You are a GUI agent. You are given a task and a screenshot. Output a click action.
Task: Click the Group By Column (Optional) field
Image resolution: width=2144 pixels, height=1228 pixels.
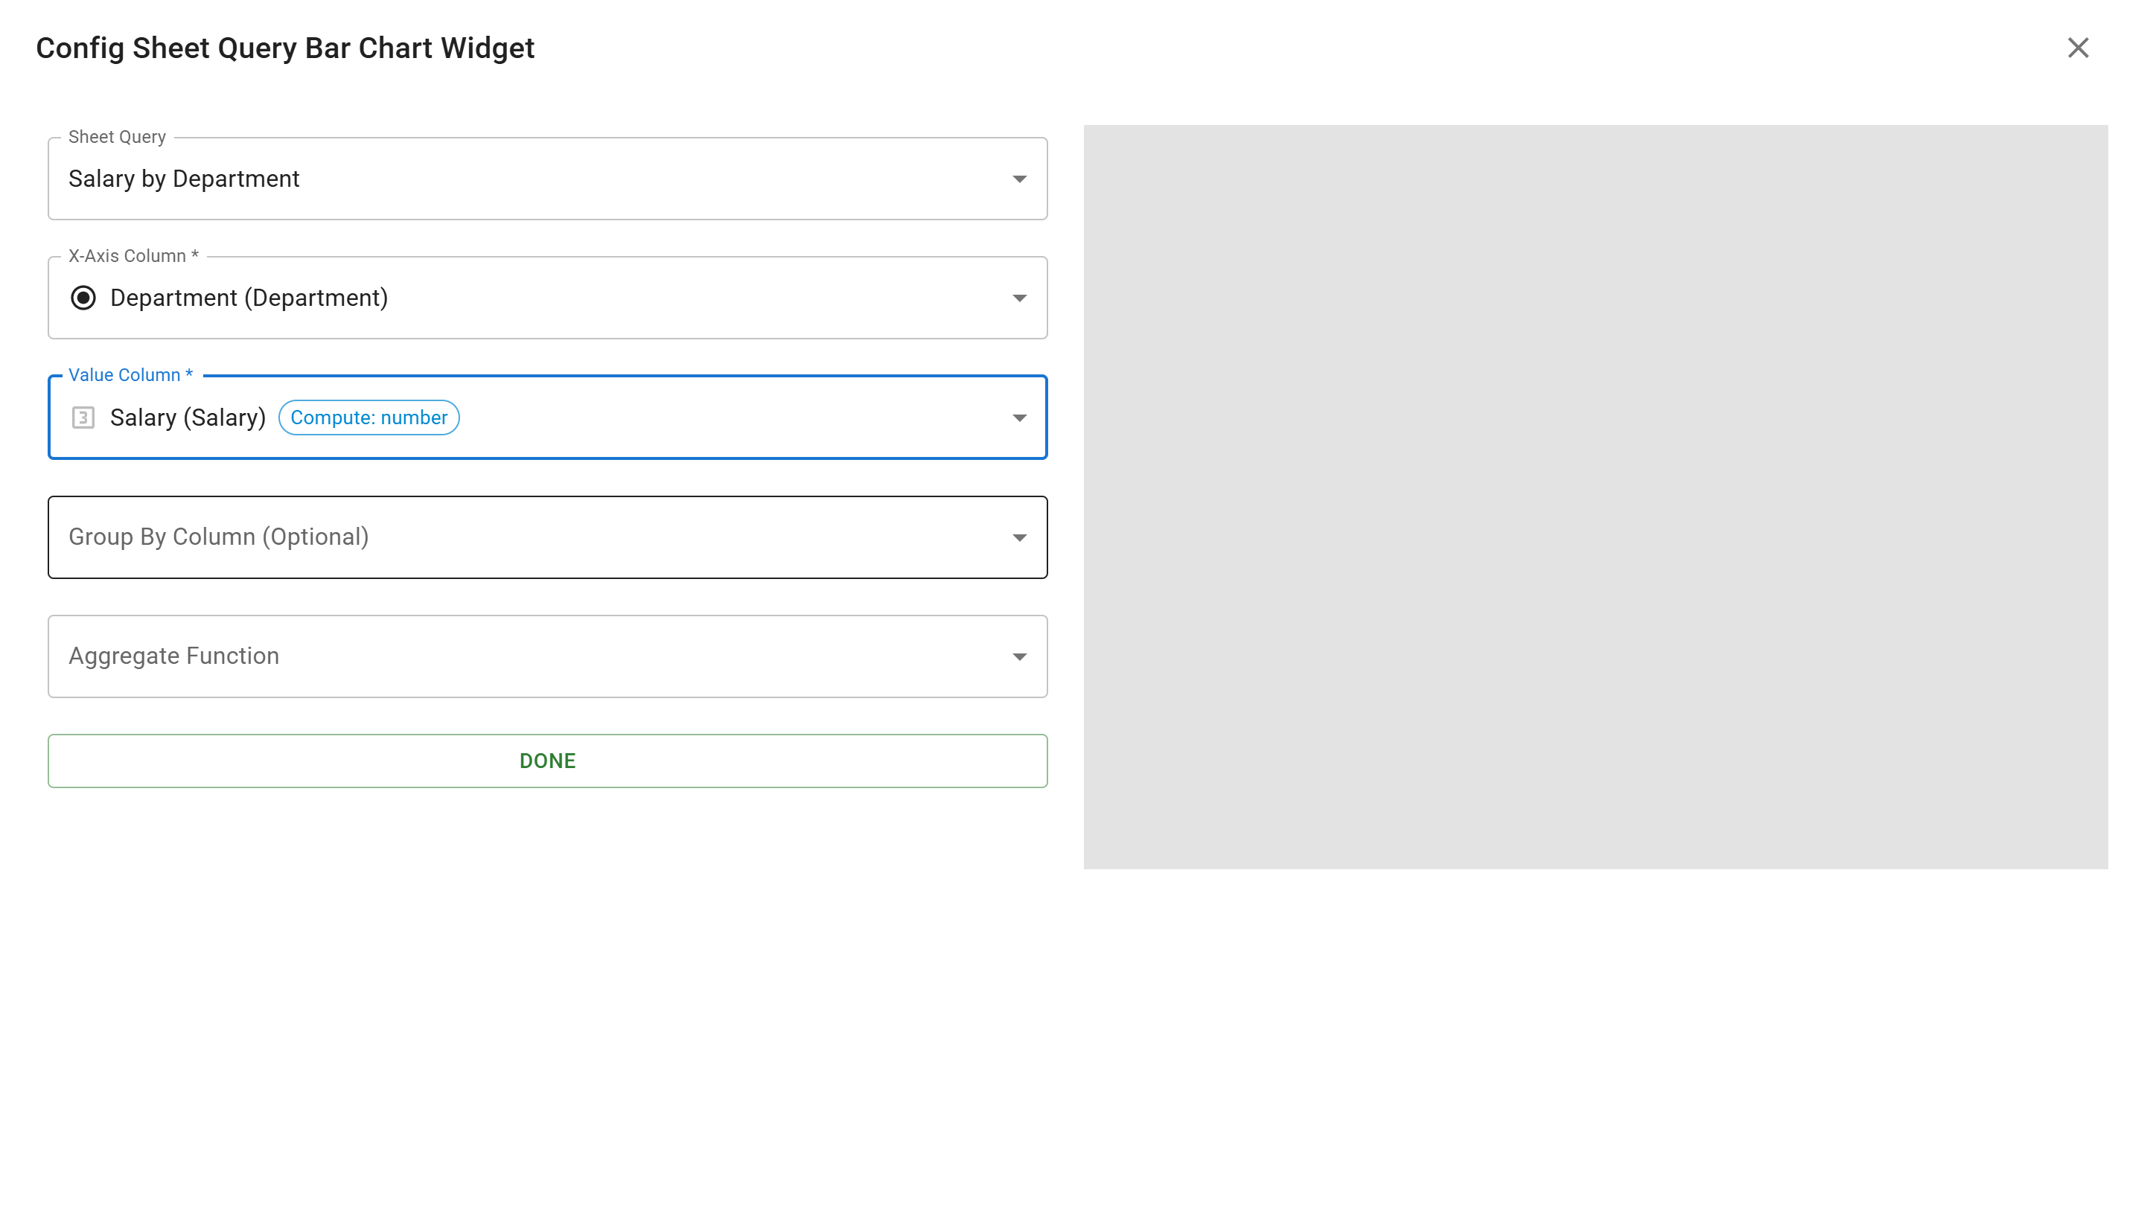547,537
